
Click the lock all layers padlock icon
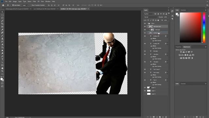click(x=158, y=20)
